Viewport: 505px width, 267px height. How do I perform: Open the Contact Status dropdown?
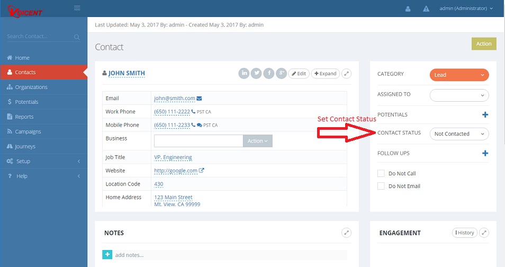pyautogui.click(x=459, y=134)
